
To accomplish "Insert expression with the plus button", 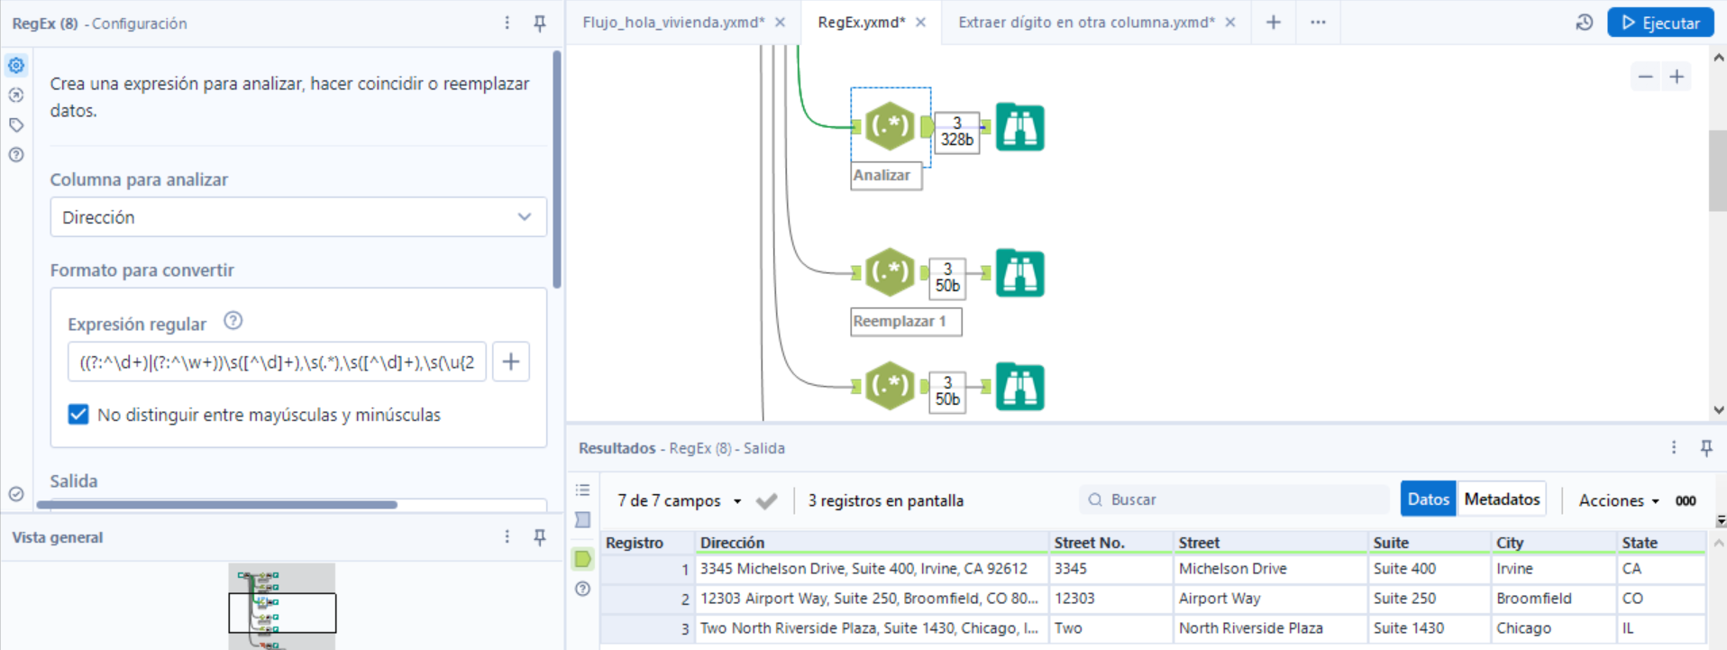I will tap(511, 362).
